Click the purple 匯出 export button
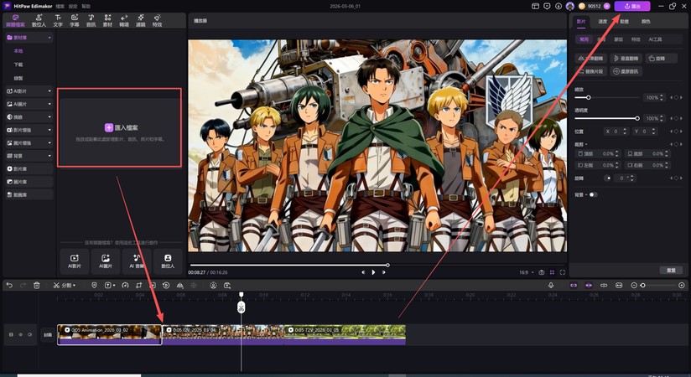 (631, 6)
